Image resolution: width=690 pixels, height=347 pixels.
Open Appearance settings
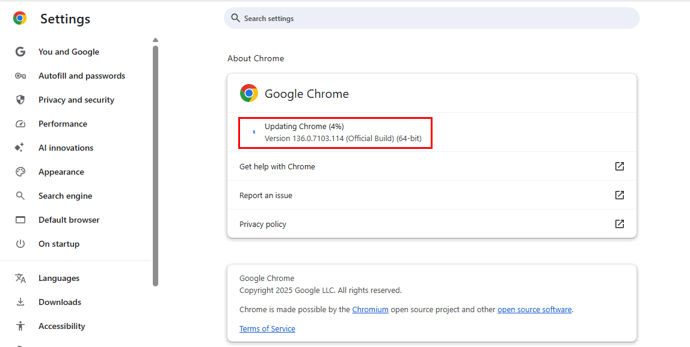pos(61,172)
